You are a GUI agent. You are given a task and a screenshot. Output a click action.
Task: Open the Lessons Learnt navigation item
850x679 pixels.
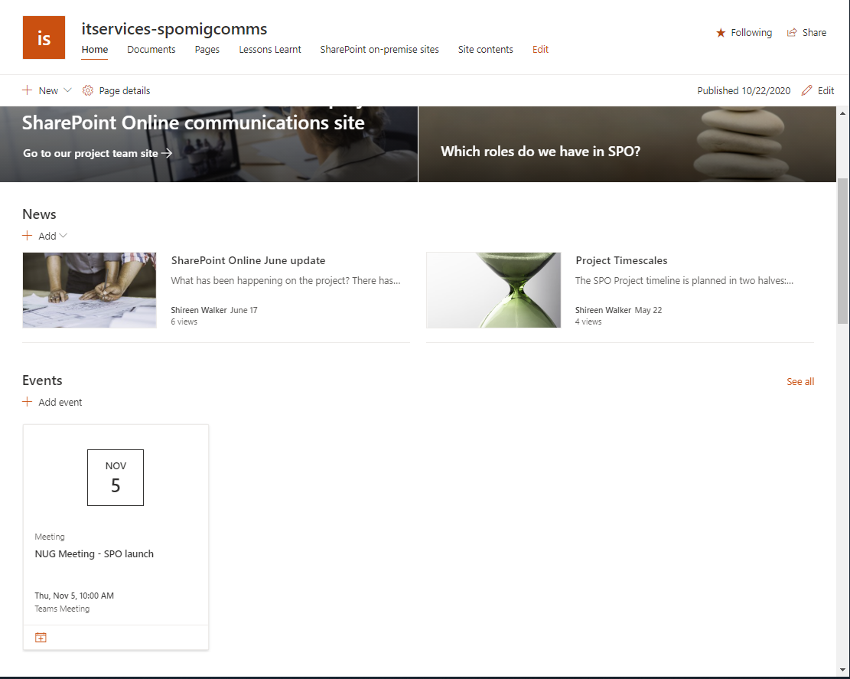tap(270, 49)
